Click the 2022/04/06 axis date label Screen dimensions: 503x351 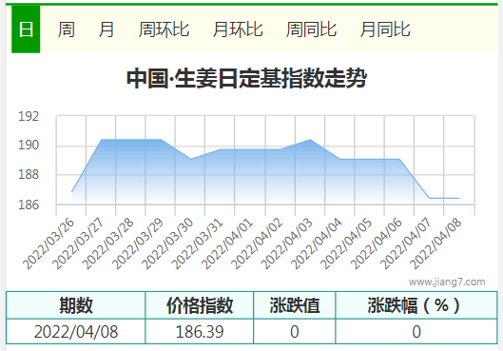[376, 244]
